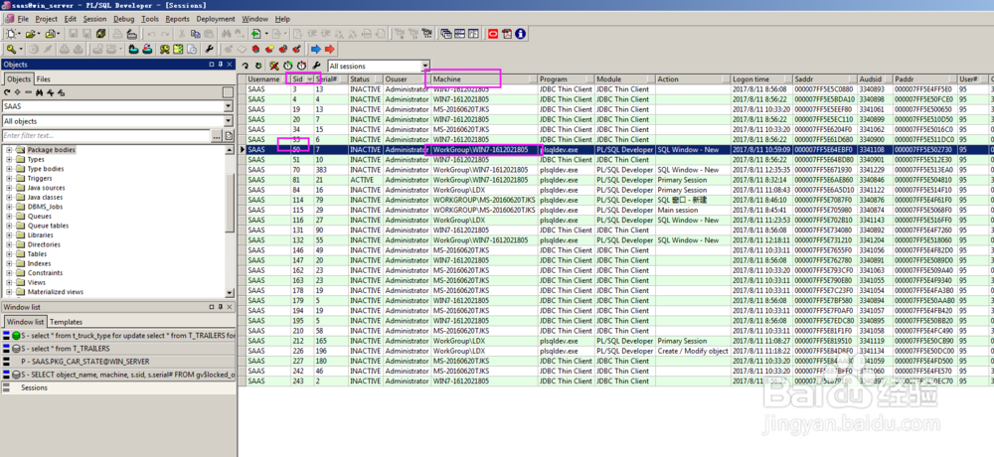Select the 'select * from T_TRAILERS' window entry
Viewport: 994px width, 457px height.
[118, 349]
